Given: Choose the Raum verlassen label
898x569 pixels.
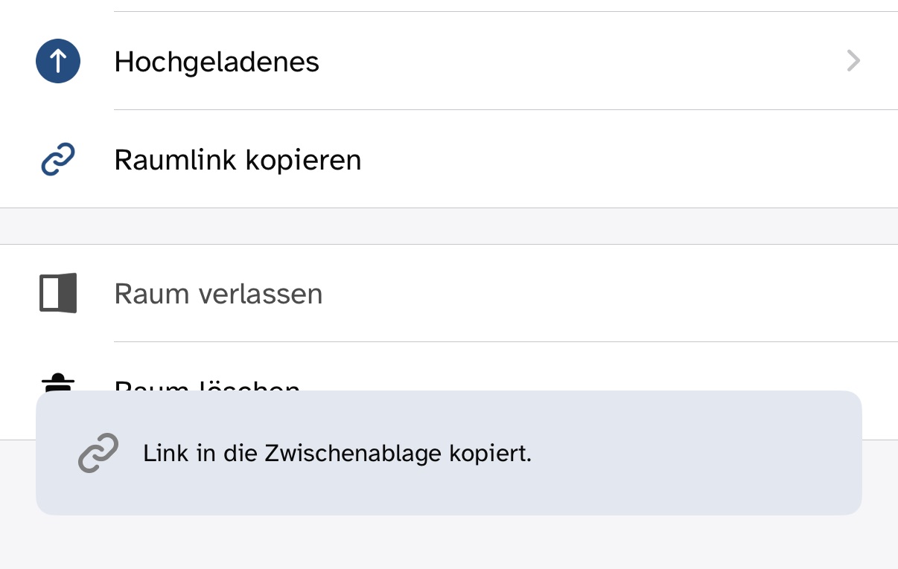Looking at the screenshot, I should click(218, 294).
